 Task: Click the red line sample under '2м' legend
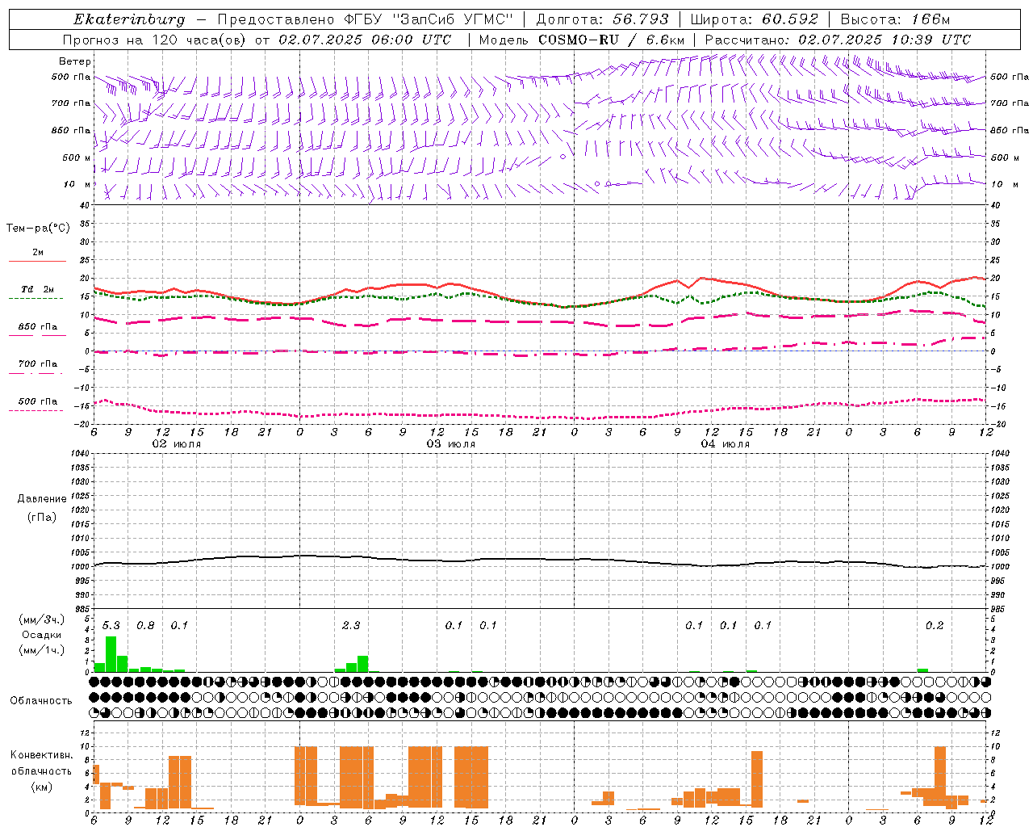37,262
